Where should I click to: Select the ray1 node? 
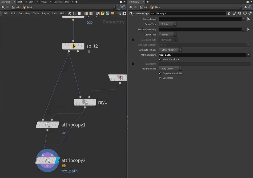pos(85,102)
